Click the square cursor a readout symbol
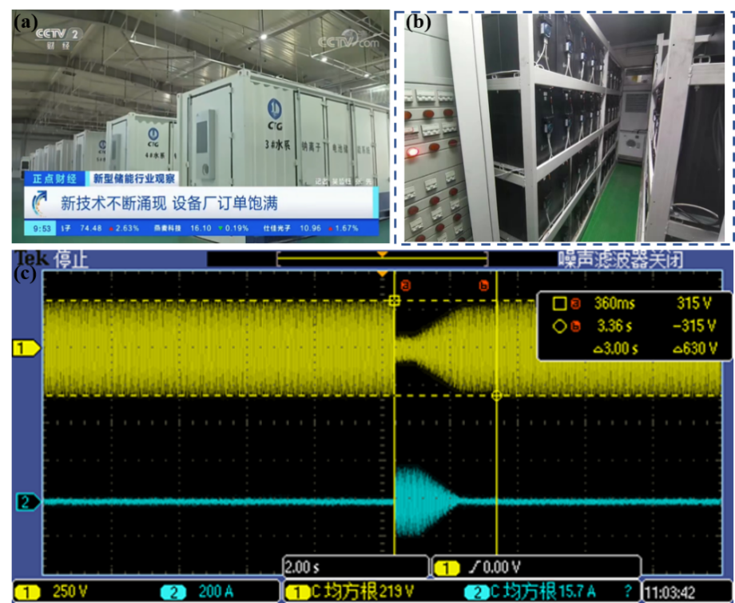Image resolution: width=735 pixels, height=603 pixels. click(559, 303)
